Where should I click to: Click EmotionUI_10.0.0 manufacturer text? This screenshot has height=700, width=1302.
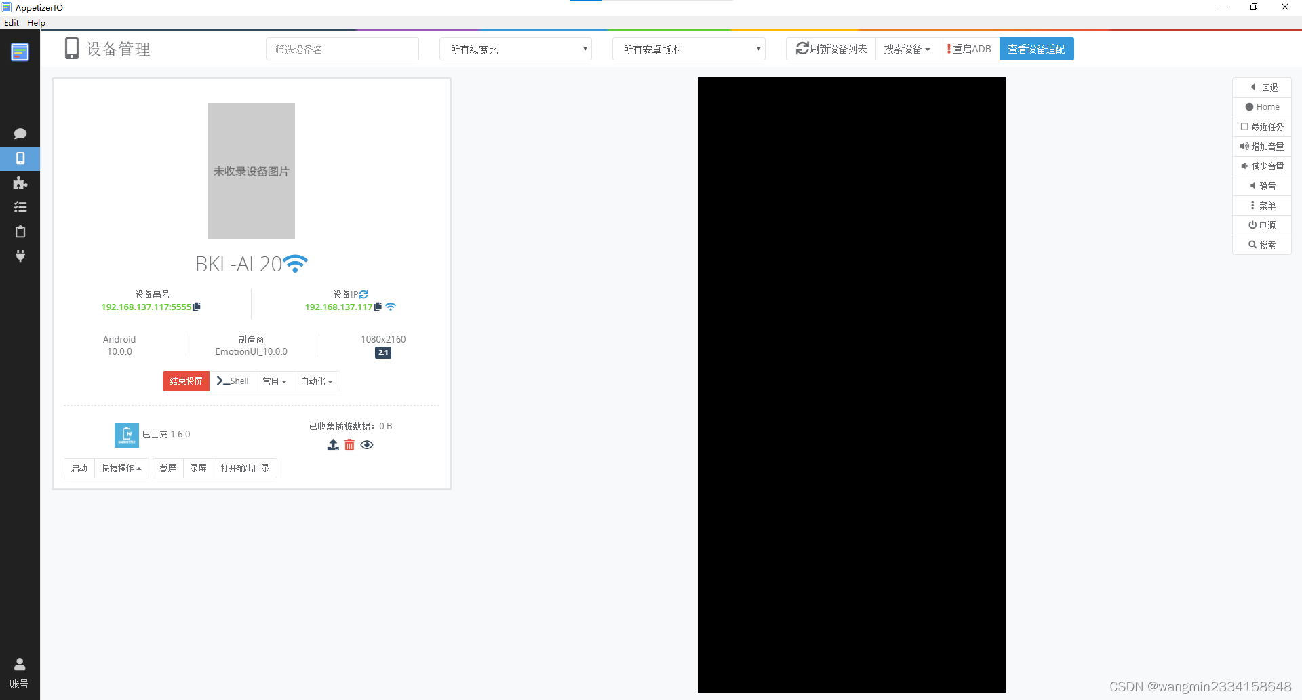click(252, 352)
